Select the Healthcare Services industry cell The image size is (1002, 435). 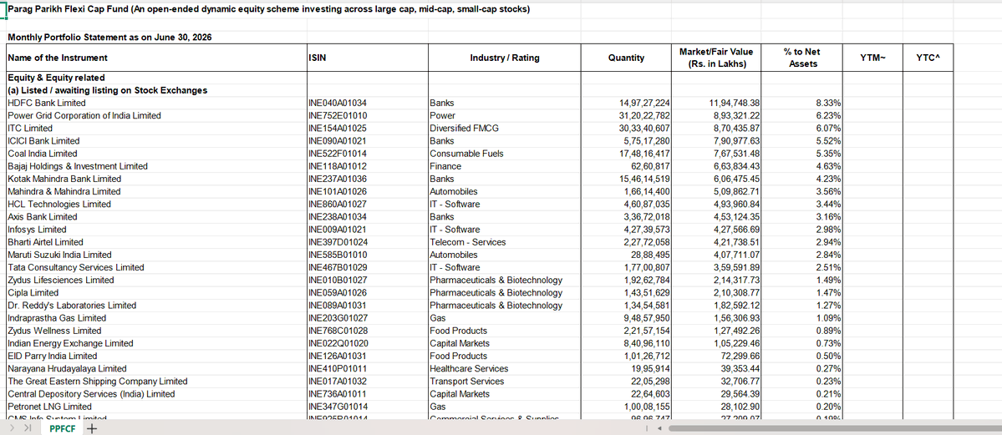click(x=504, y=368)
